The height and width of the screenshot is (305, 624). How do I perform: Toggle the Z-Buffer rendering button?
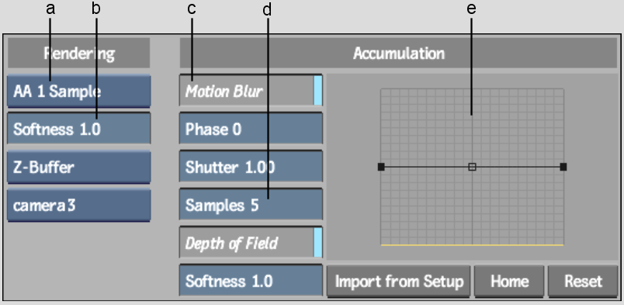[79, 167]
